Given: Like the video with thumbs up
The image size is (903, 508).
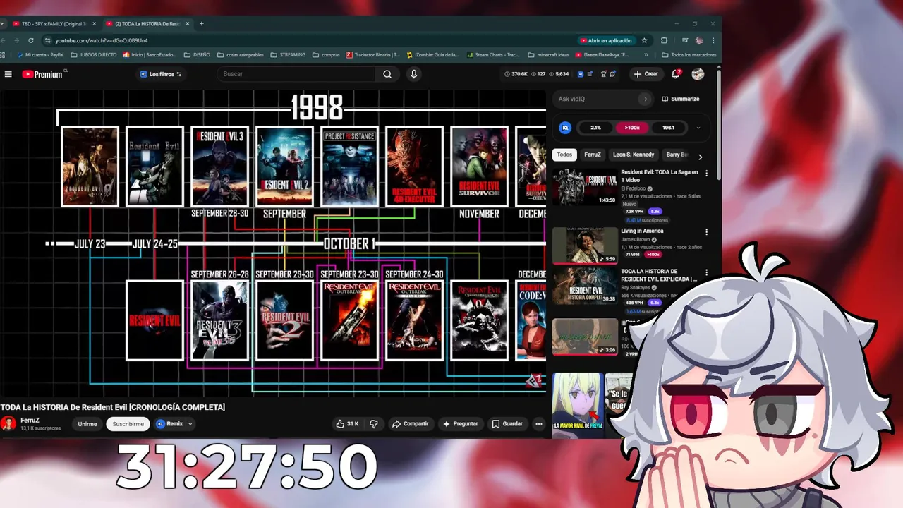Looking at the screenshot, I should click(348, 424).
